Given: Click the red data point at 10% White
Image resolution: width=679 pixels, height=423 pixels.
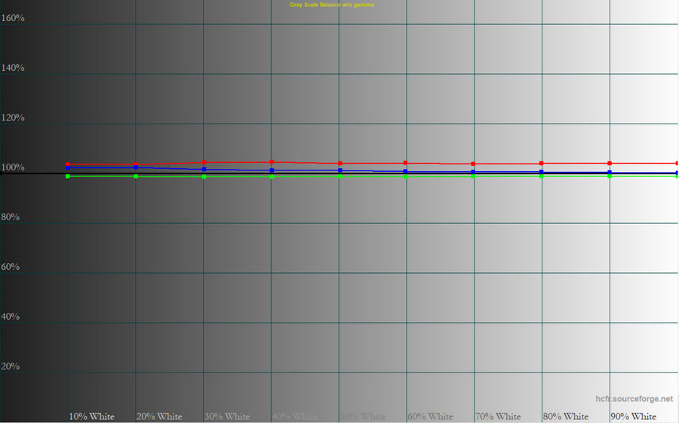Looking at the screenshot, I should tap(68, 164).
